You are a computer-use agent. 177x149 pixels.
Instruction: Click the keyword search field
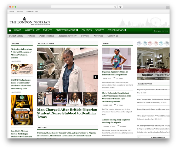tap(161, 31)
